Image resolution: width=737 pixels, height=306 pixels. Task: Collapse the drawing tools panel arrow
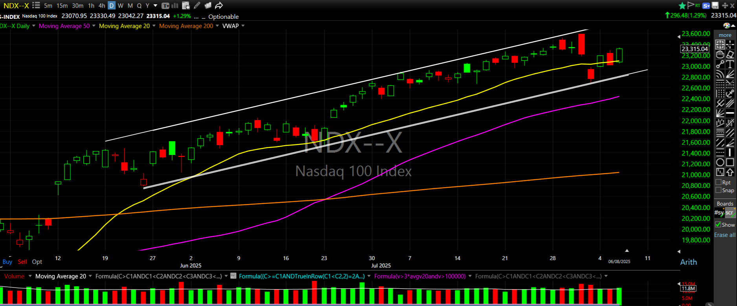pyautogui.click(x=733, y=26)
